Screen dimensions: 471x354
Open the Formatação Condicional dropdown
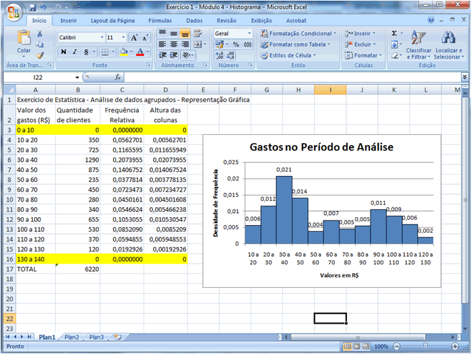click(x=299, y=33)
